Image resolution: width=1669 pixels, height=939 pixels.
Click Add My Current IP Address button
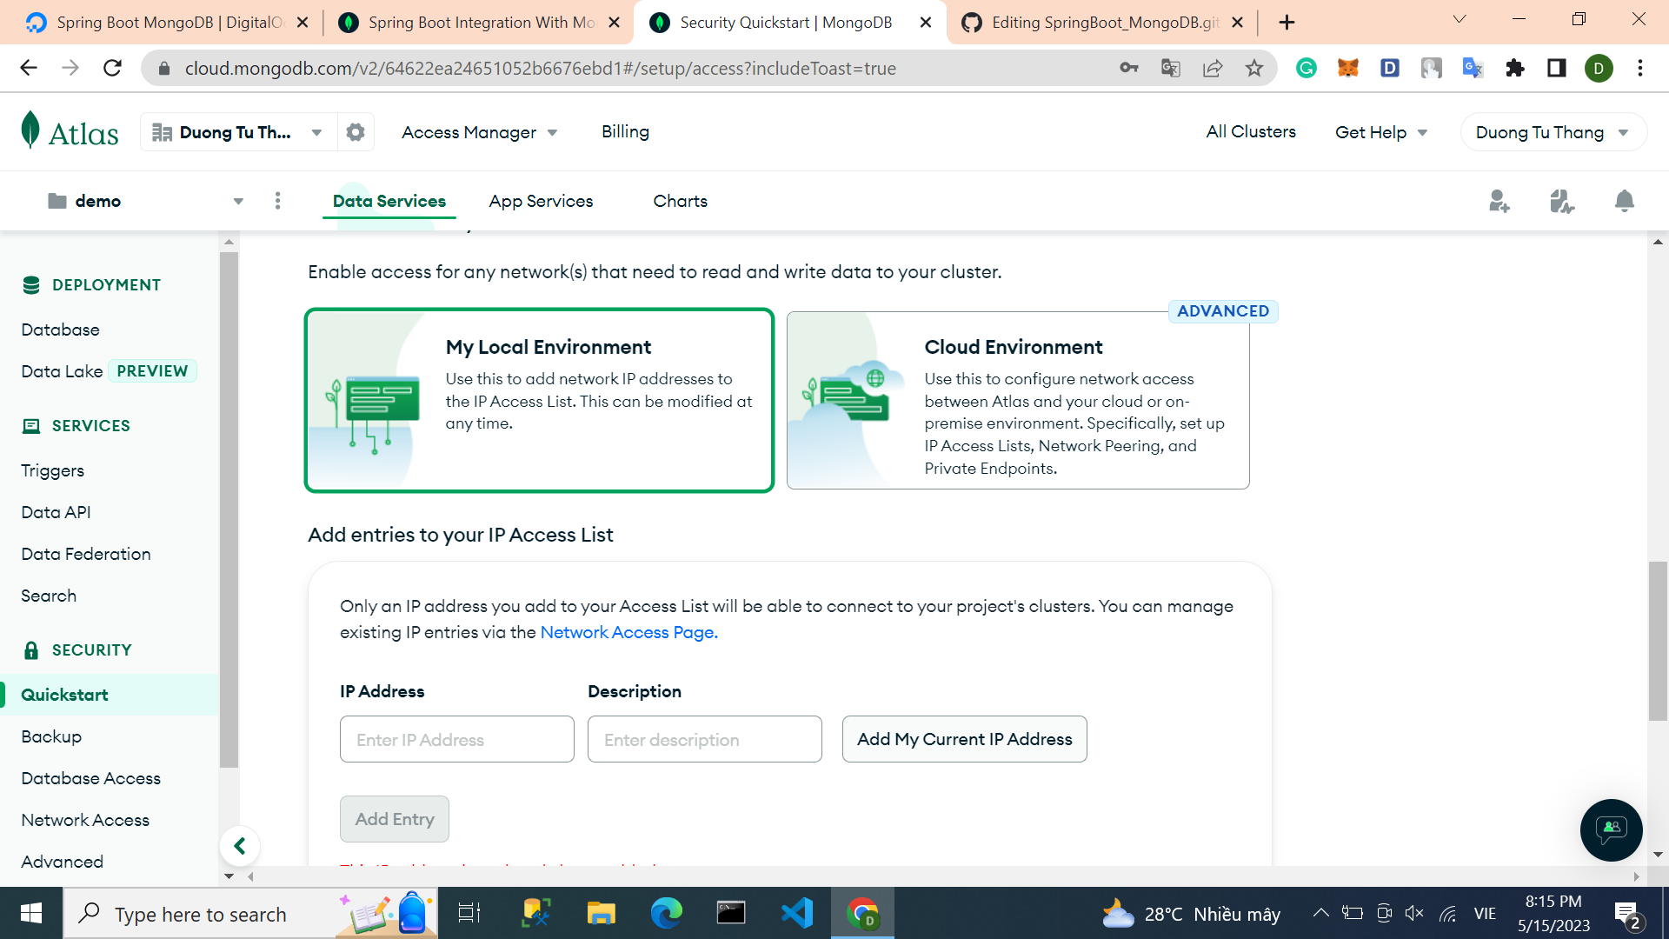point(964,739)
